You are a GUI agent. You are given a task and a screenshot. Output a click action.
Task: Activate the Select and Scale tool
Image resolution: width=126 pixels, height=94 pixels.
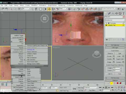click(57, 9)
